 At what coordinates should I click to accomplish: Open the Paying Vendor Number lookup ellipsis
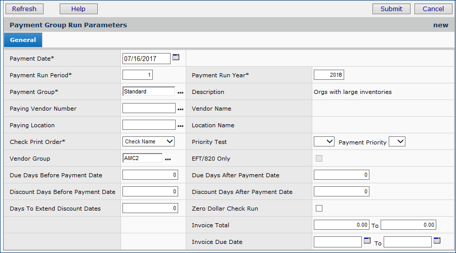(x=180, y=109)
